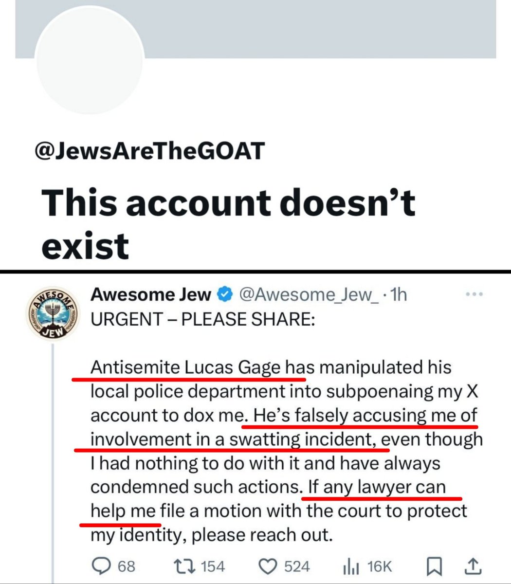Open the three-dot more options menu

coord(474,294)
